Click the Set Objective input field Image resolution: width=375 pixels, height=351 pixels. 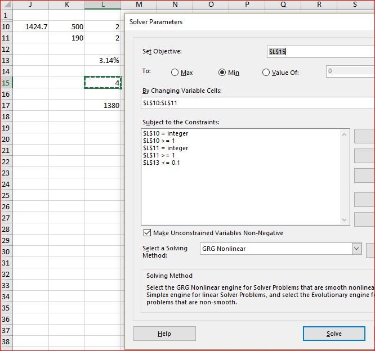(321, 52)
